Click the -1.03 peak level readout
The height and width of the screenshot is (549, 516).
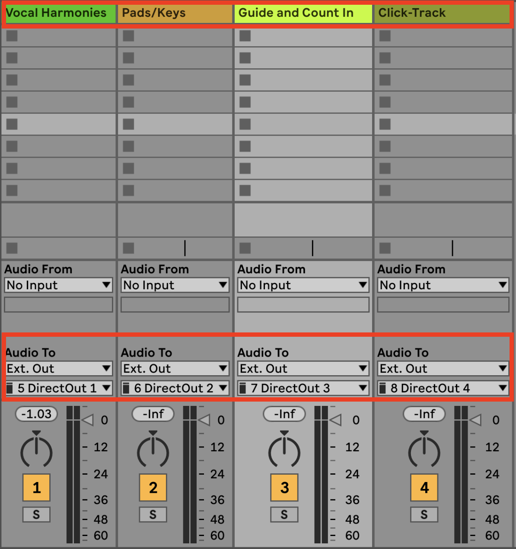tap(37, 414)
